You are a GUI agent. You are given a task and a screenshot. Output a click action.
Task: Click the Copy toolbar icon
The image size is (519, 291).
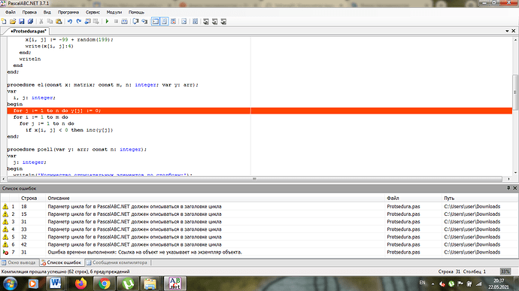[x=50, y=22]
